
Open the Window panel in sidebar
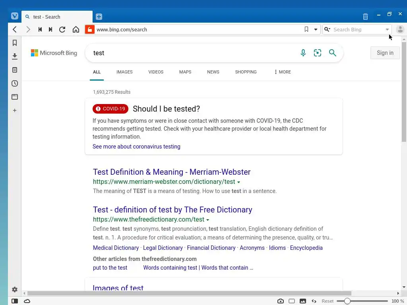tap(15, 97)
